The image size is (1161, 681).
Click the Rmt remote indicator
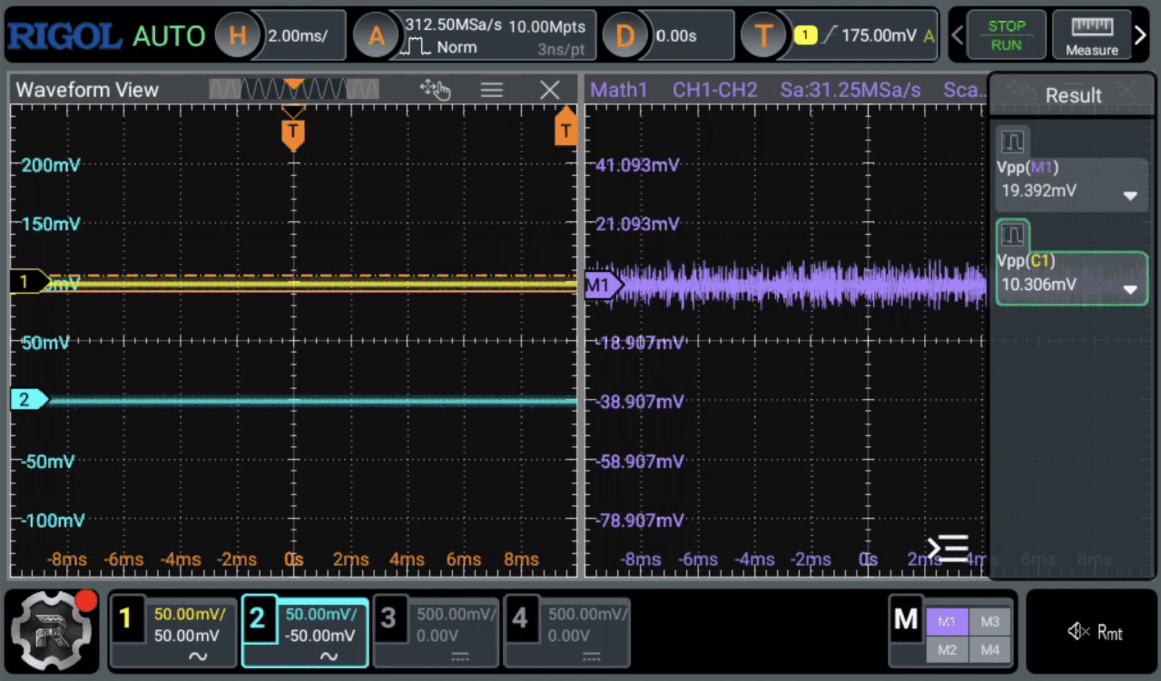[x=1110, y=632]
